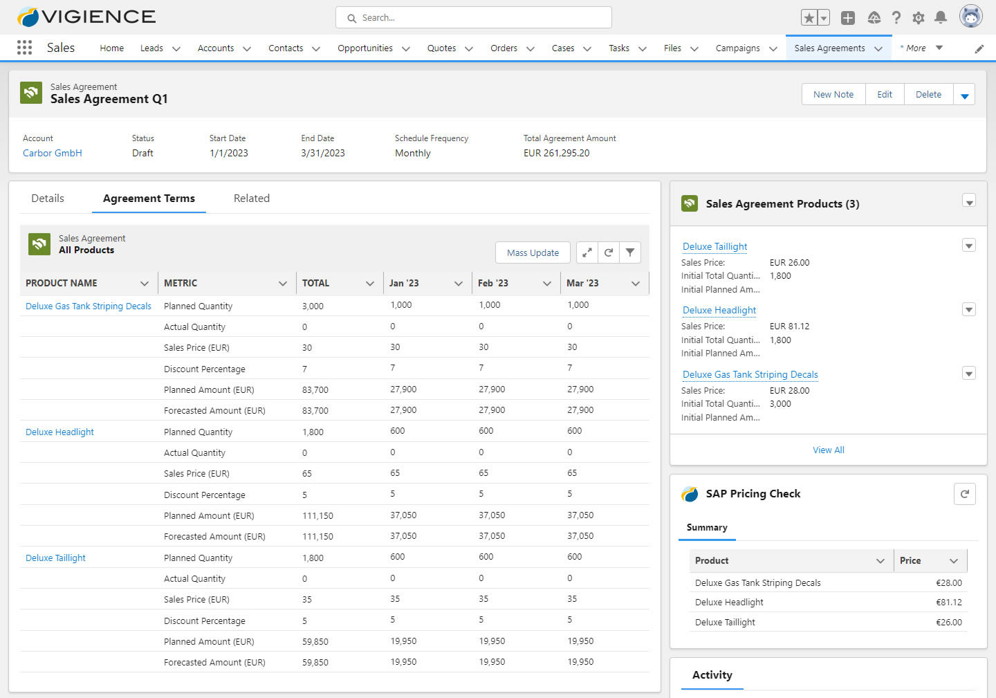Click Deluxe Headlight link in products panel

point(719,310)
